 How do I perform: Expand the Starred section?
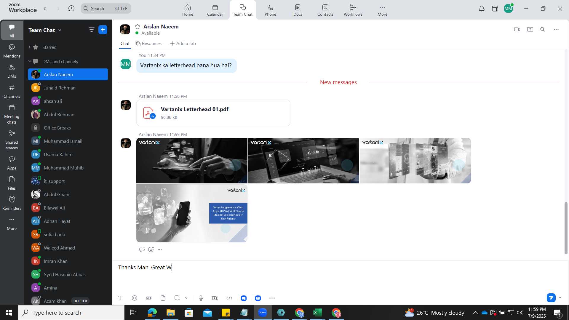(29, 47)
